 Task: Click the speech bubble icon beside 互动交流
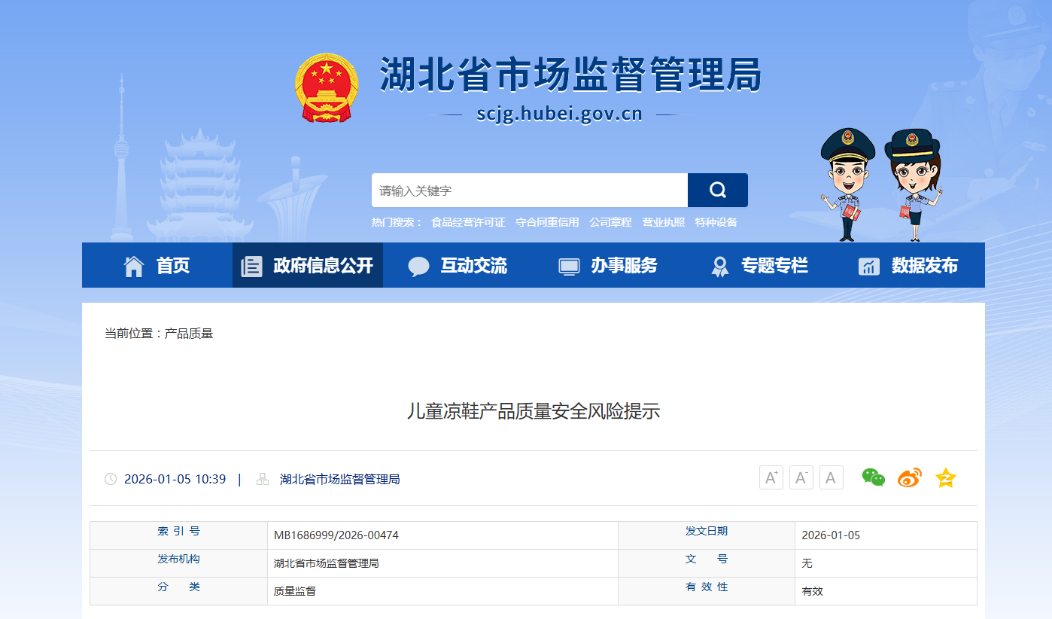point(418,267)
